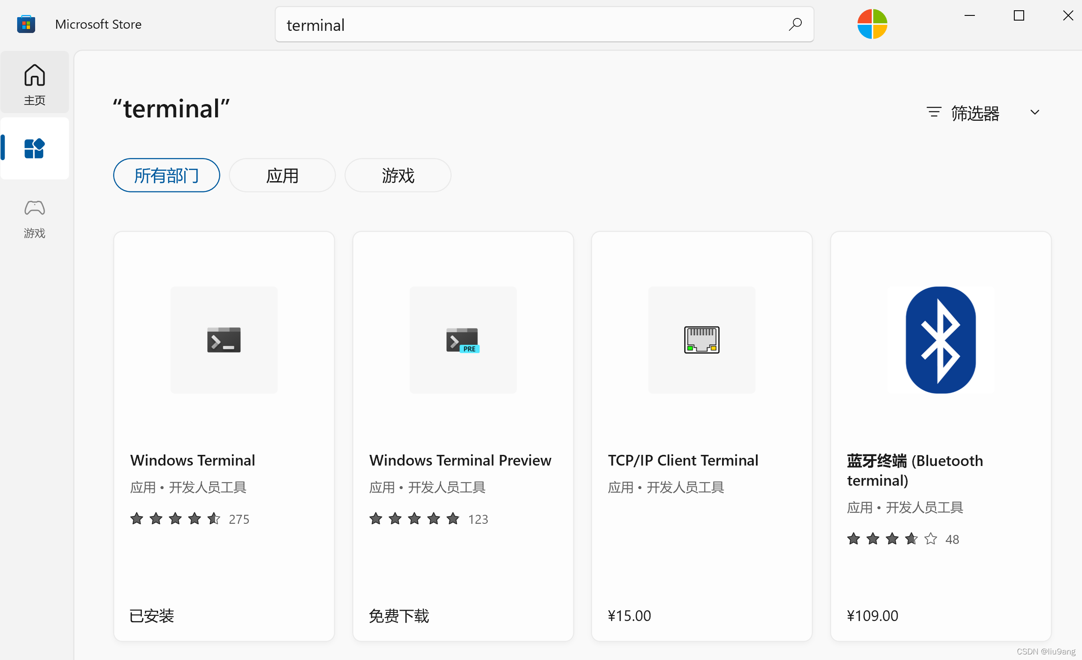Click the TCP/IP Client Terminal icon
This screenshot has height=660, width=1082.
(x=702, y=340)
